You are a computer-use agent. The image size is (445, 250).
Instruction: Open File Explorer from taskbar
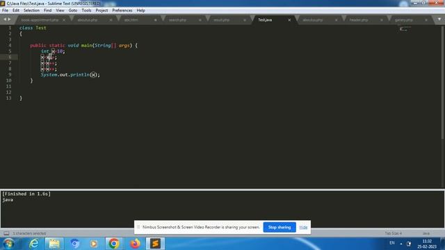pos(54,244)
